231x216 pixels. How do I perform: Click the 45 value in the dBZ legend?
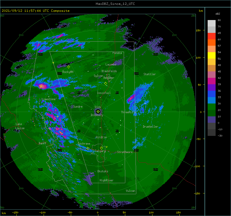(x=219, y=71)
